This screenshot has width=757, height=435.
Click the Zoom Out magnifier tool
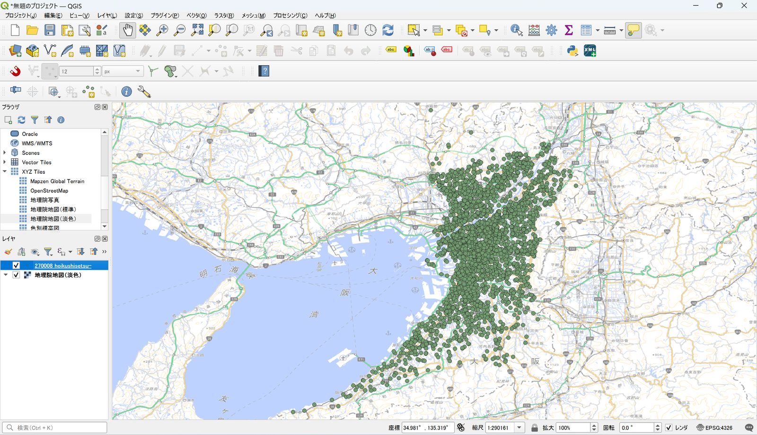180,30
